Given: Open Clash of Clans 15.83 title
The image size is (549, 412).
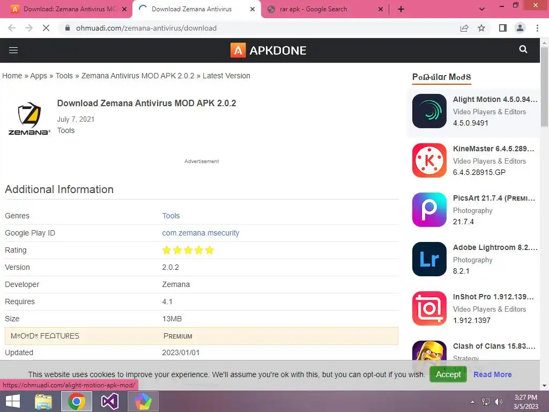Looking at the screenshot, I should [494, 347].
